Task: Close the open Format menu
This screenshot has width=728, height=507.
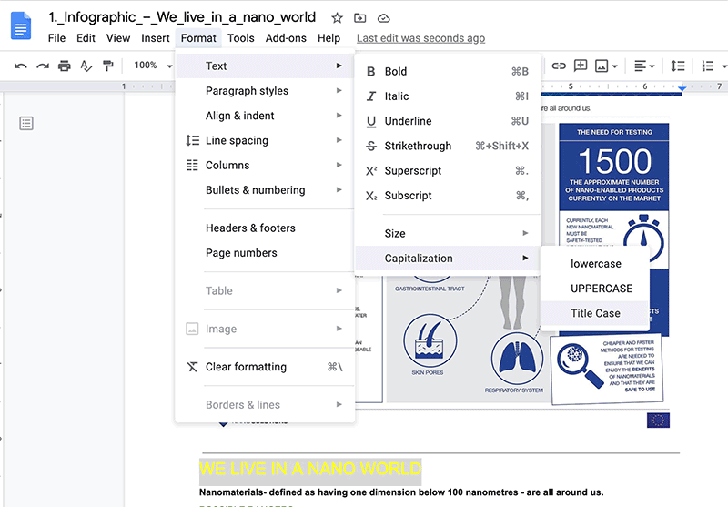Action: [198, 38]
